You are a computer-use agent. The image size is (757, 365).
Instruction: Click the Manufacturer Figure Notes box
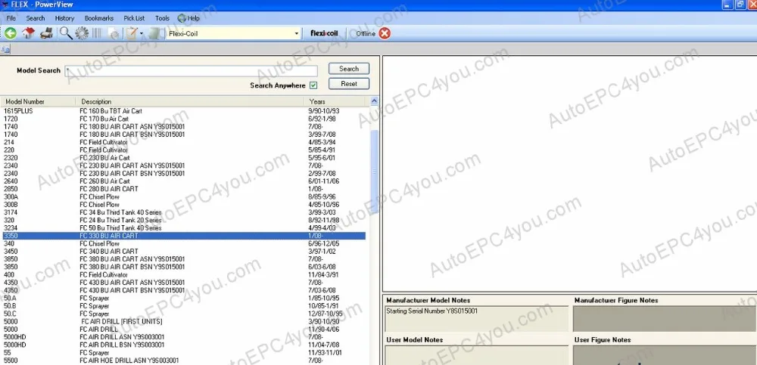point(665,318)
